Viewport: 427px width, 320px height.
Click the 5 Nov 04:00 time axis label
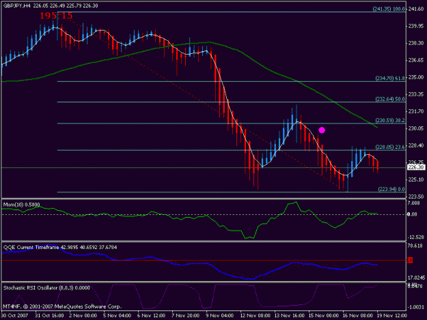tap(117, 315)
